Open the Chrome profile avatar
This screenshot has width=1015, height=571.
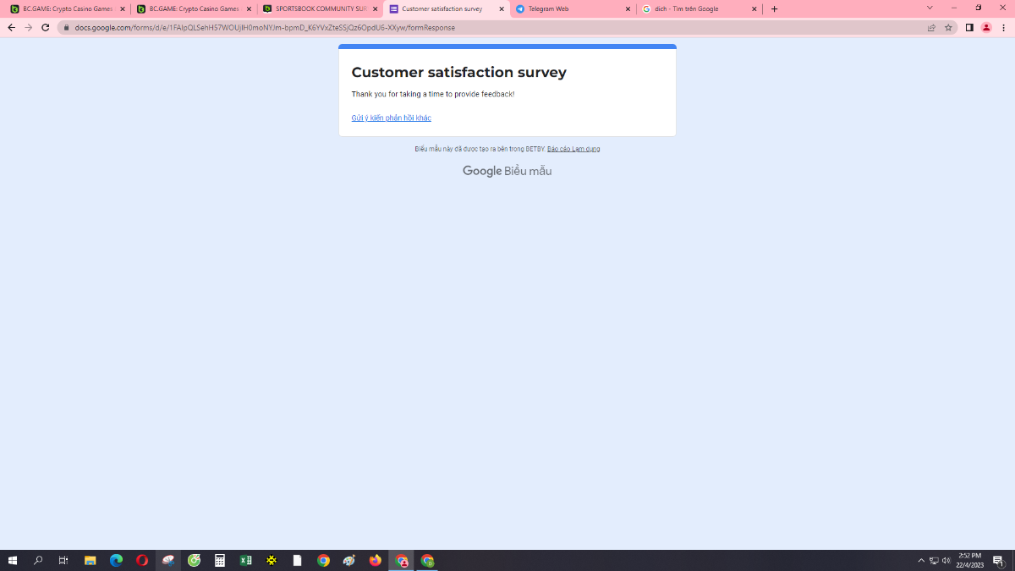pyautogui.click(x=986, y=27)
